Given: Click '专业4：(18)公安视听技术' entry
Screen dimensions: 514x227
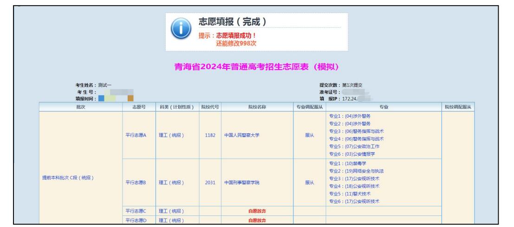Looking at the screenshot, I should (x=354, y=186).
